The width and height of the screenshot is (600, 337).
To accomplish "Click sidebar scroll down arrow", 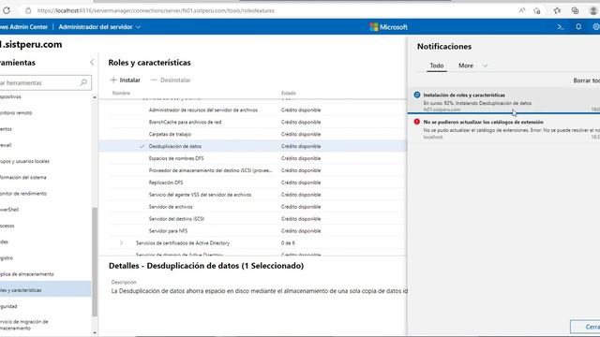I will click(x=95, y=333).
